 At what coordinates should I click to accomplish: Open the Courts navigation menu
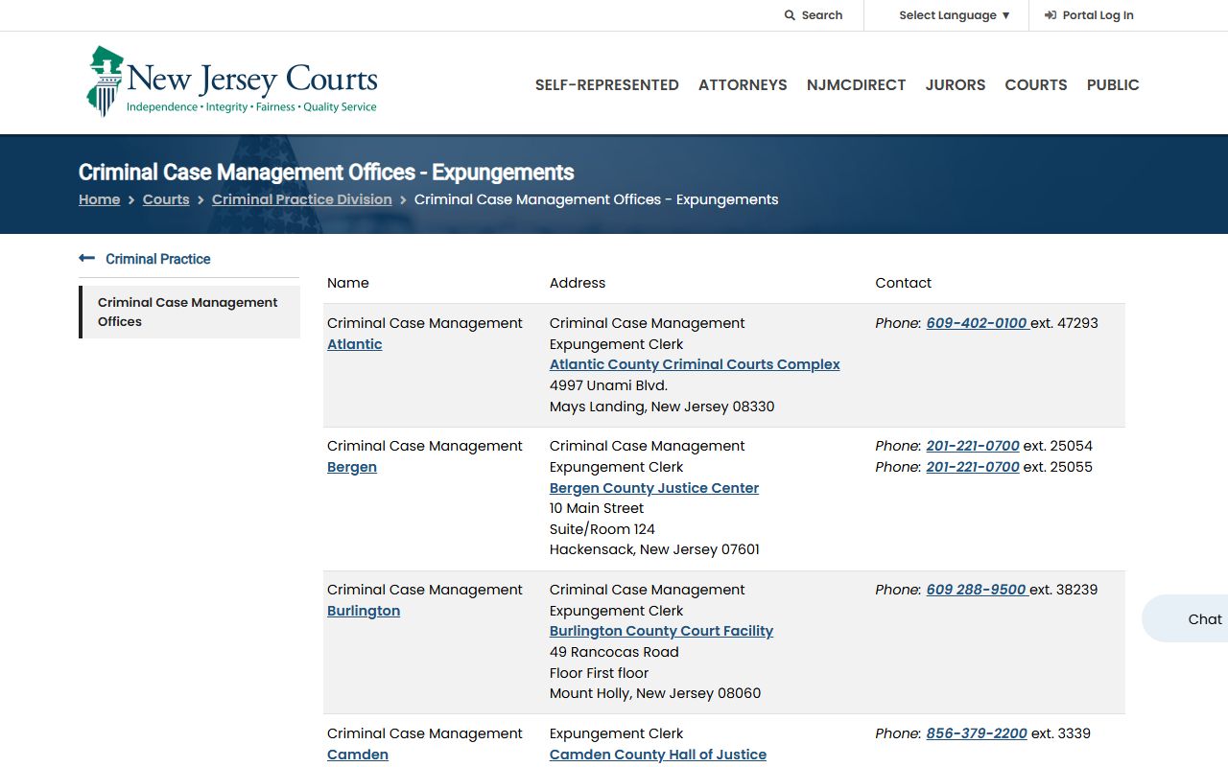click(x=1036, y=84)
